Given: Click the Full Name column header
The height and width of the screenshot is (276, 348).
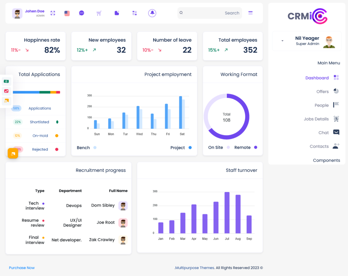Looking at the screenshot, I should click(118, 191).
